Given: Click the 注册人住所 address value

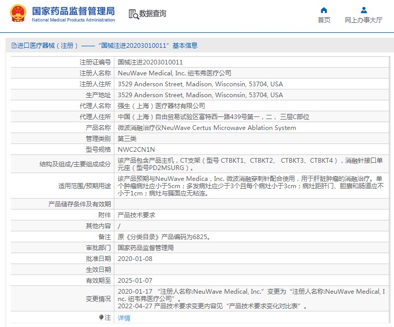Looking at the screenshot, I should point(200,84).
